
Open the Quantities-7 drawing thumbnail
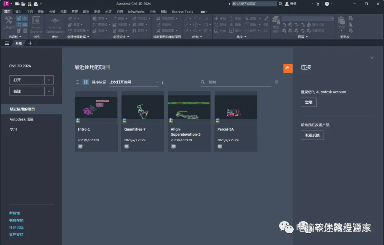(143, 108)
